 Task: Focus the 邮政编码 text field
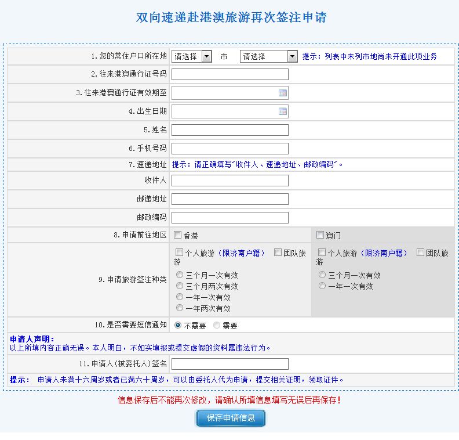tap(230, 218)
